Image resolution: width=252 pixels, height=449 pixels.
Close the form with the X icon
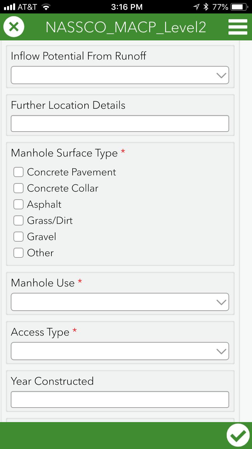(x=14, y=26)
